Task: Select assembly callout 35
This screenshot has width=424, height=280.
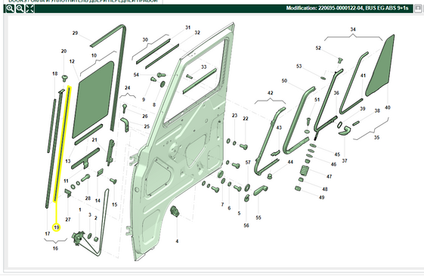Action: pos(376,138)
